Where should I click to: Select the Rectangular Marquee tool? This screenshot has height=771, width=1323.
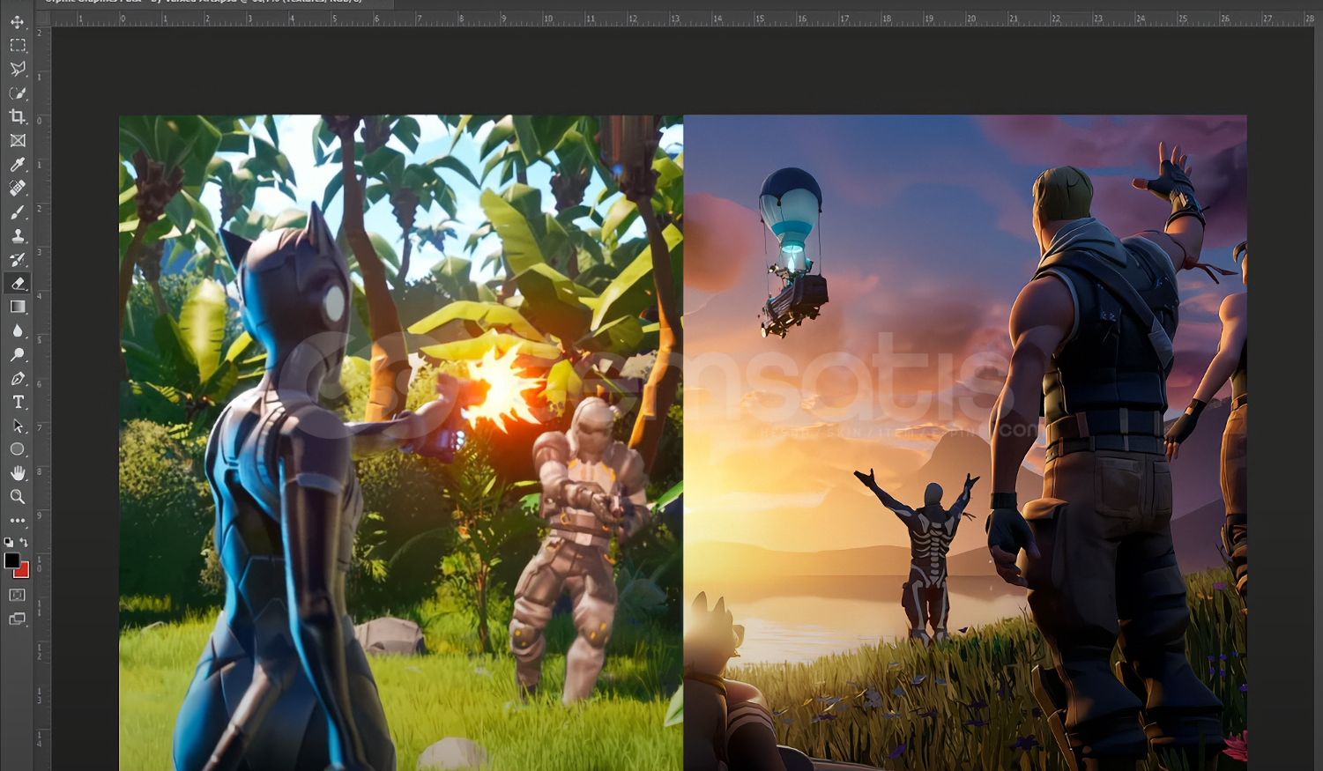click(18, 45)
